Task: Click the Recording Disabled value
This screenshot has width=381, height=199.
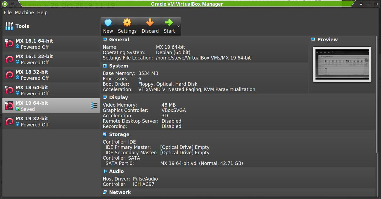Action: (x=171, y=126)
